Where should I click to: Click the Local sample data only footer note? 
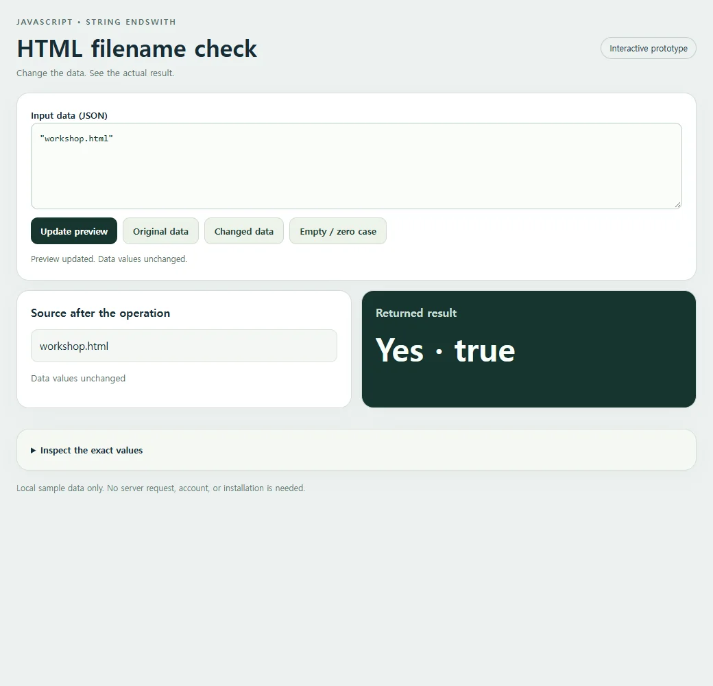(160, 488)
